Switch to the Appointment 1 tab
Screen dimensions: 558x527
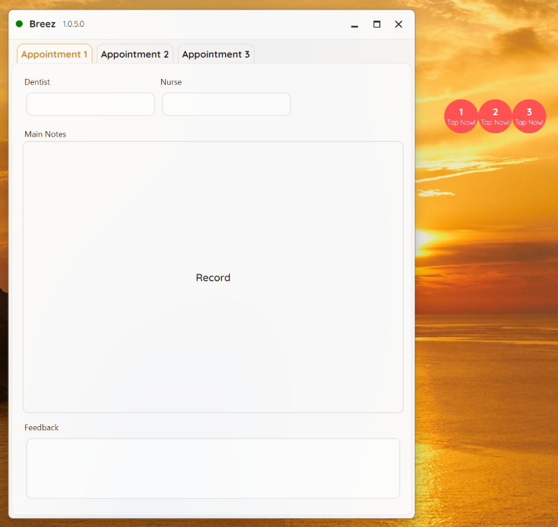[x=54, y=54]
